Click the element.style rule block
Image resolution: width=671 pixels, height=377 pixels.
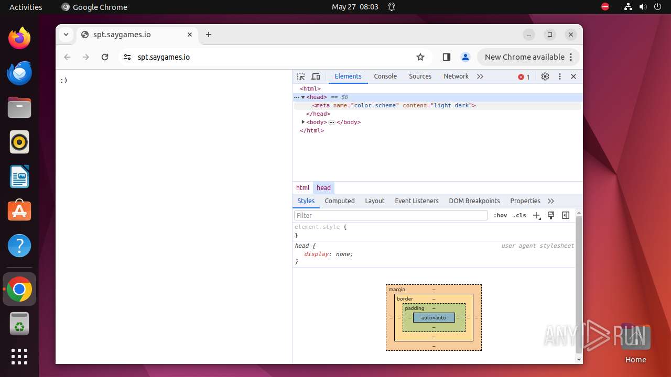[434, 231]
